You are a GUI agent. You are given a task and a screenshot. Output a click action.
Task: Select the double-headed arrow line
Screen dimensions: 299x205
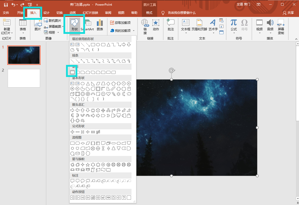coord(82,61)
